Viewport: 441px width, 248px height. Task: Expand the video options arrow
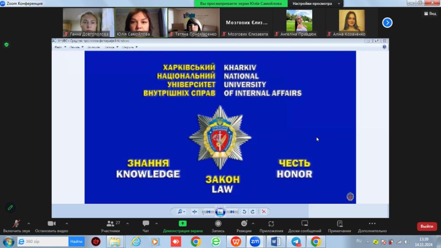click(67, 223)
